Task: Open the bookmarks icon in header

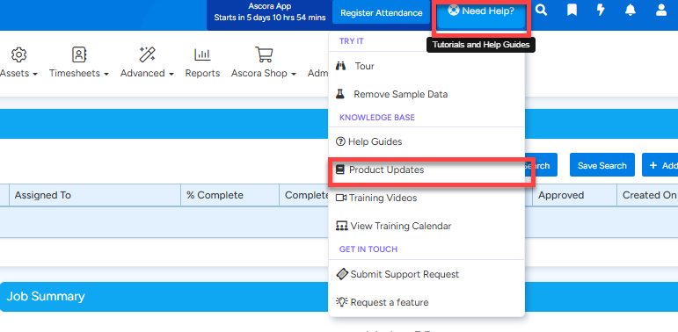Action: pos(572,11)
